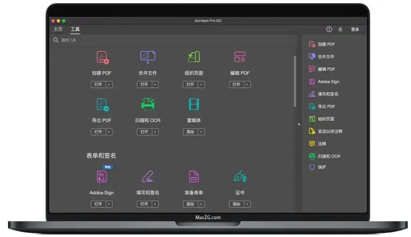Expand dropdown arrow next to Adobe Sign 打开

(x=109, y=204)
